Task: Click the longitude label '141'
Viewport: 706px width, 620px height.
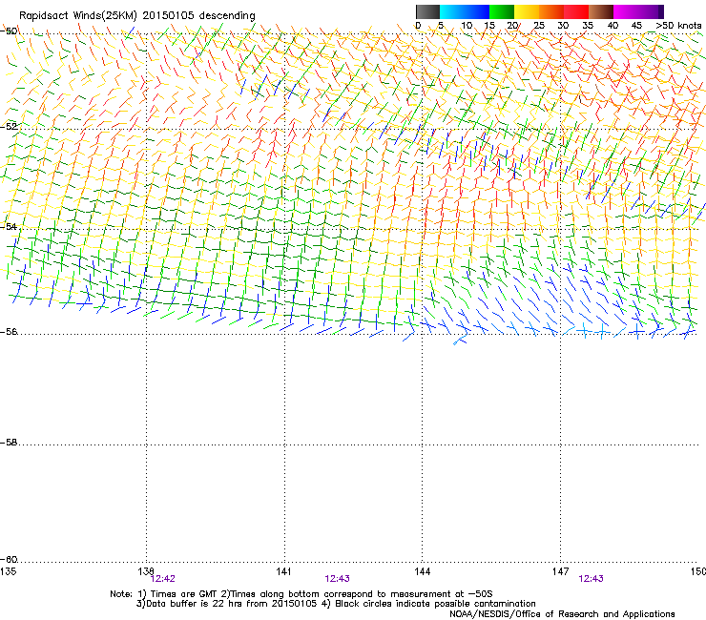Action: 283,571
